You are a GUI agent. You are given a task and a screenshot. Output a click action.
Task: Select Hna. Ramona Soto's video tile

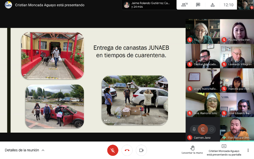(x=203, y=105)
